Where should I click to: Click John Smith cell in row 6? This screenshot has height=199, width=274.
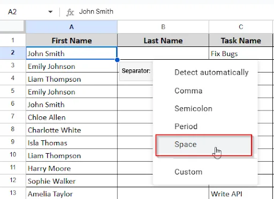pos(72,104)
